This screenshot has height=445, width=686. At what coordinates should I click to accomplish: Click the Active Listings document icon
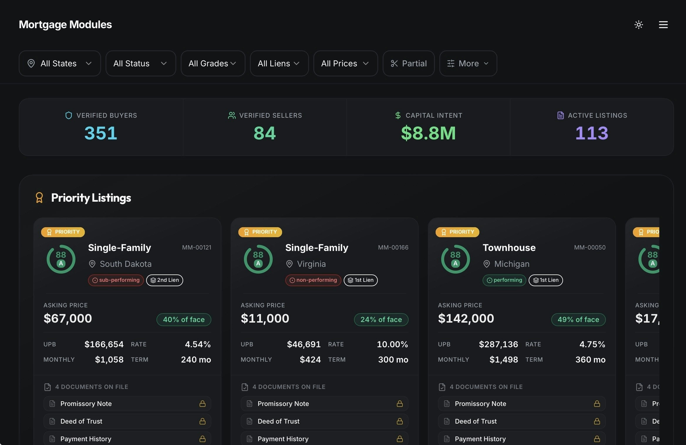tap(560, 115)
